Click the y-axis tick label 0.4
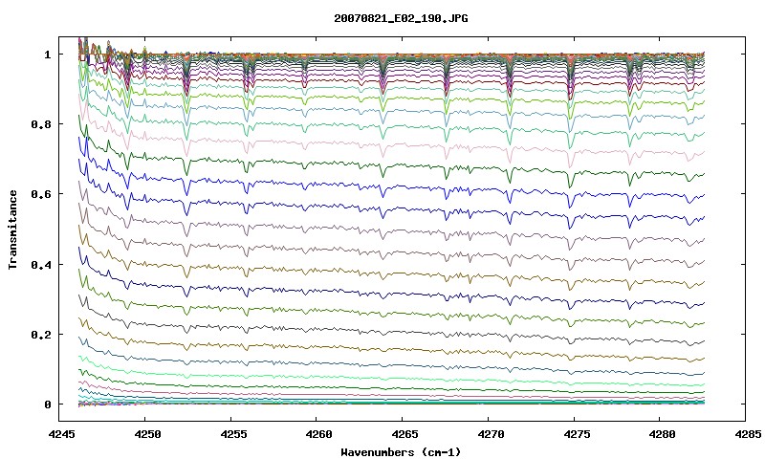The image size is (765, 459). 41,264
